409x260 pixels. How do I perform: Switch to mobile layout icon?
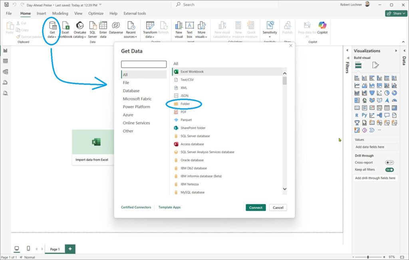(28, 248)
